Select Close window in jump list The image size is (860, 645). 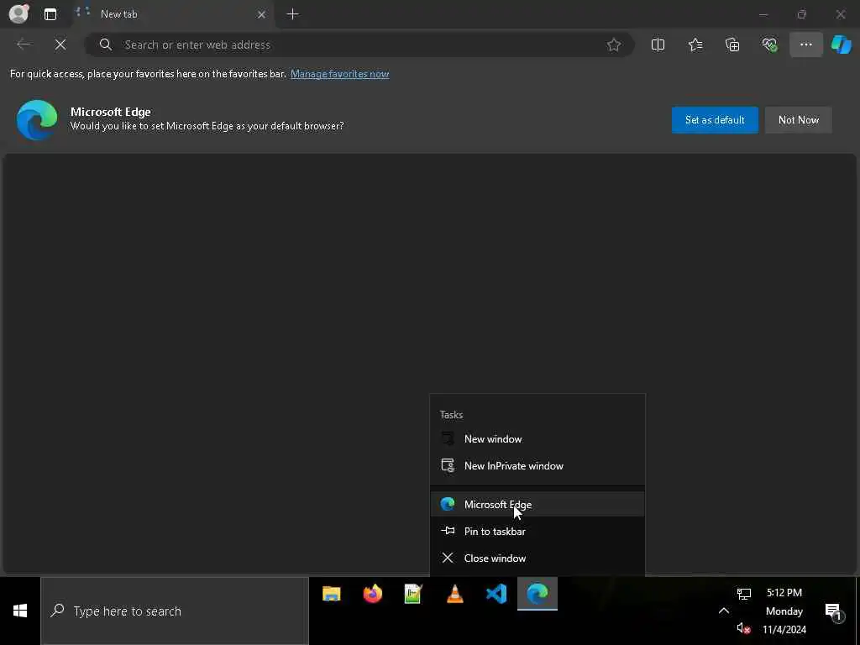[537, 558]
